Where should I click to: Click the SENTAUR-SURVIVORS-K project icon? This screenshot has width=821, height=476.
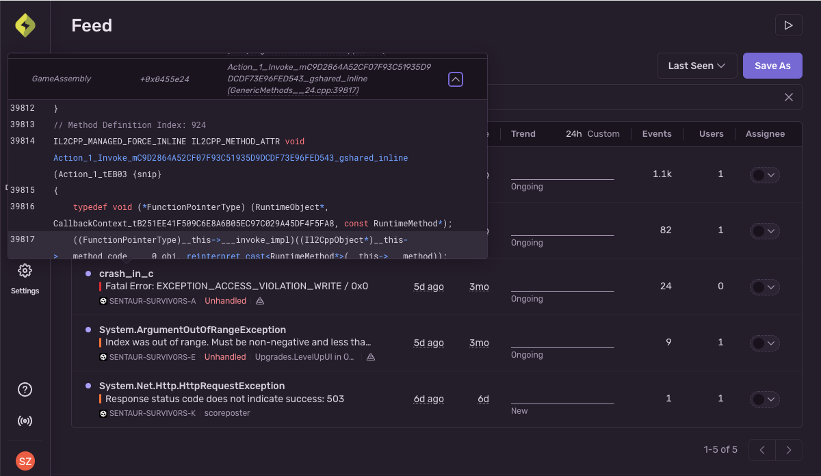tap(103, 413)
